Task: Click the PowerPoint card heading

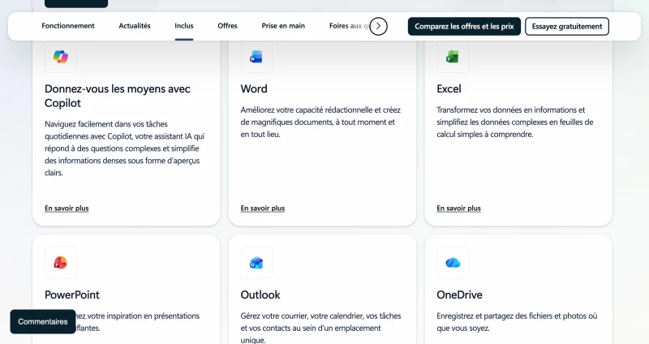Action: (72, 295)
